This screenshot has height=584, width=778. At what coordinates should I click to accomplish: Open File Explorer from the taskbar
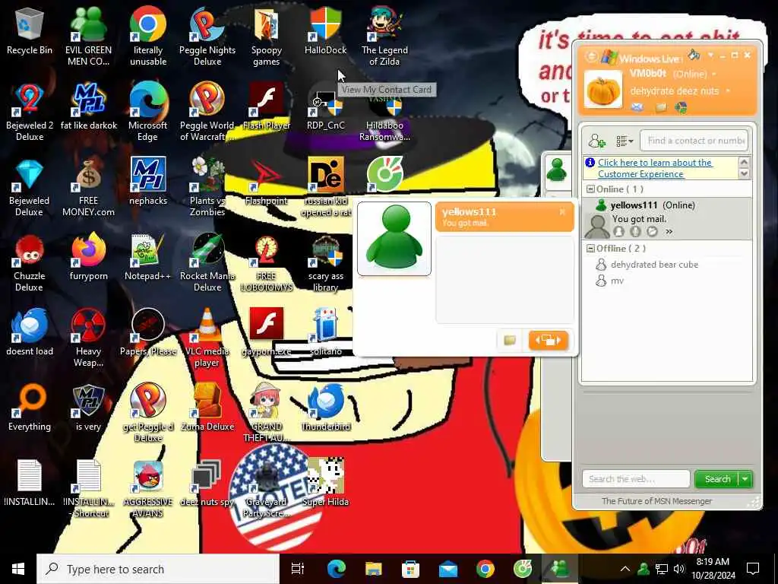373,569
